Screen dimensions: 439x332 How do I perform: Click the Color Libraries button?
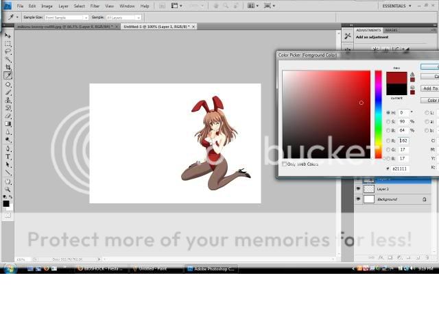click(x=430, y=100)
